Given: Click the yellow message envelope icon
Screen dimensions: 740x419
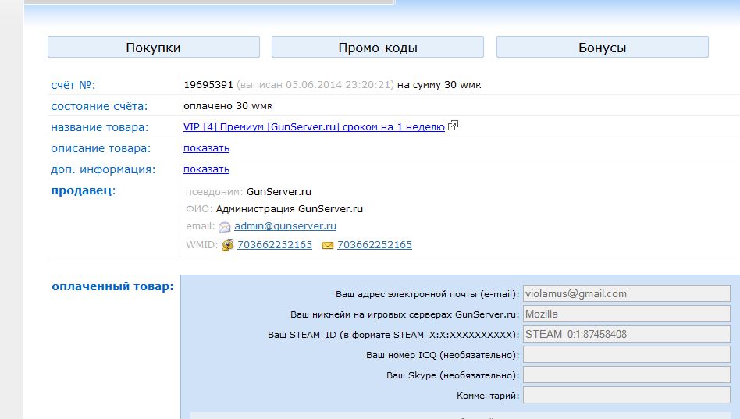Looking at the screenshot, I should click(328, 245).
